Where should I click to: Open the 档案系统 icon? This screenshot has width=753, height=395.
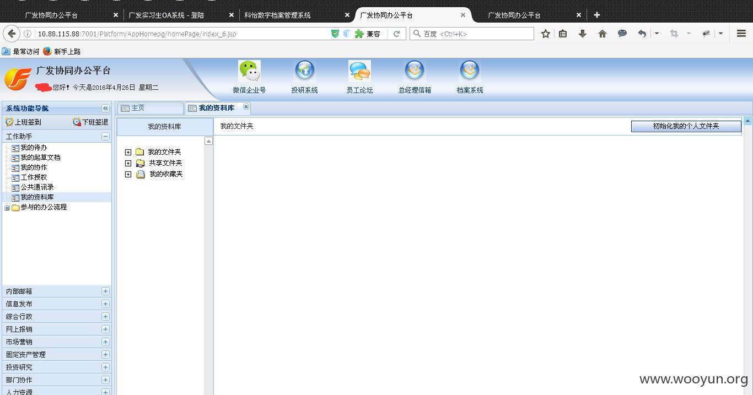pyautogui.click(x=470, y=71)
